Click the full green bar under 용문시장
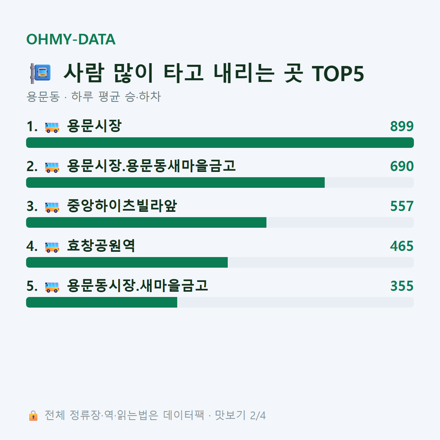This screenshot has height=440, width=440. [x=220, y=143]
